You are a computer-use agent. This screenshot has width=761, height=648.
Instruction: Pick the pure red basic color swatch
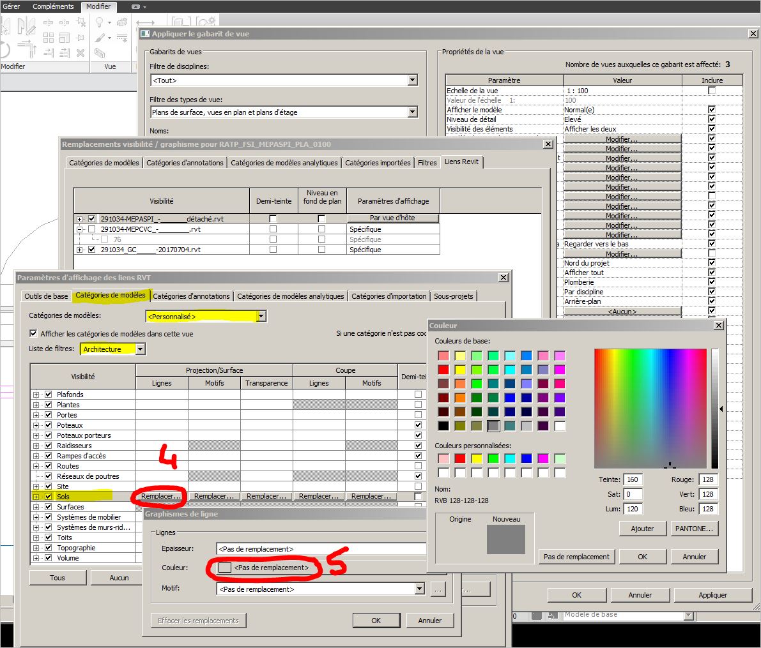443,370
